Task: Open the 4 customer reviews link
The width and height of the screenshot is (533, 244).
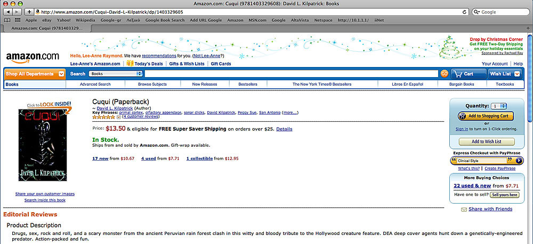Action: [x=141, y=116]
